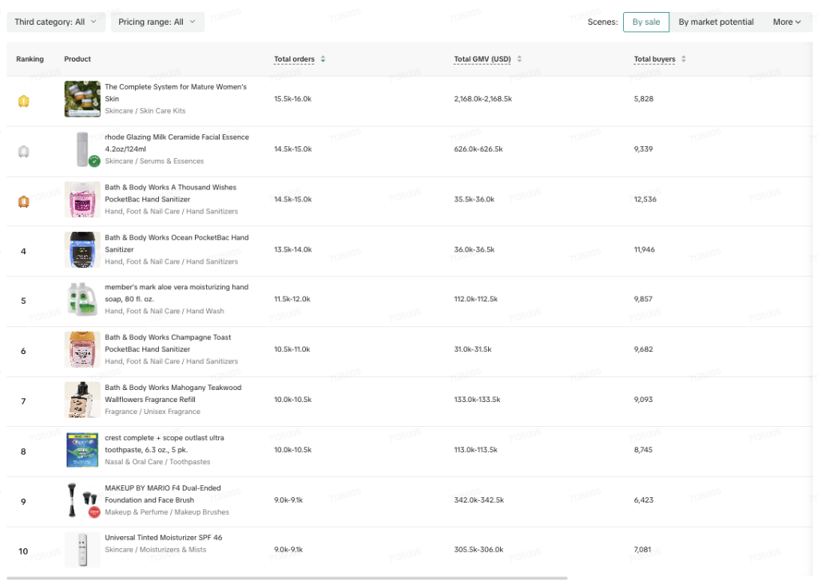
Task: Switch to By market potential scene
Action: pyautogui.click(x=716, y=22)
